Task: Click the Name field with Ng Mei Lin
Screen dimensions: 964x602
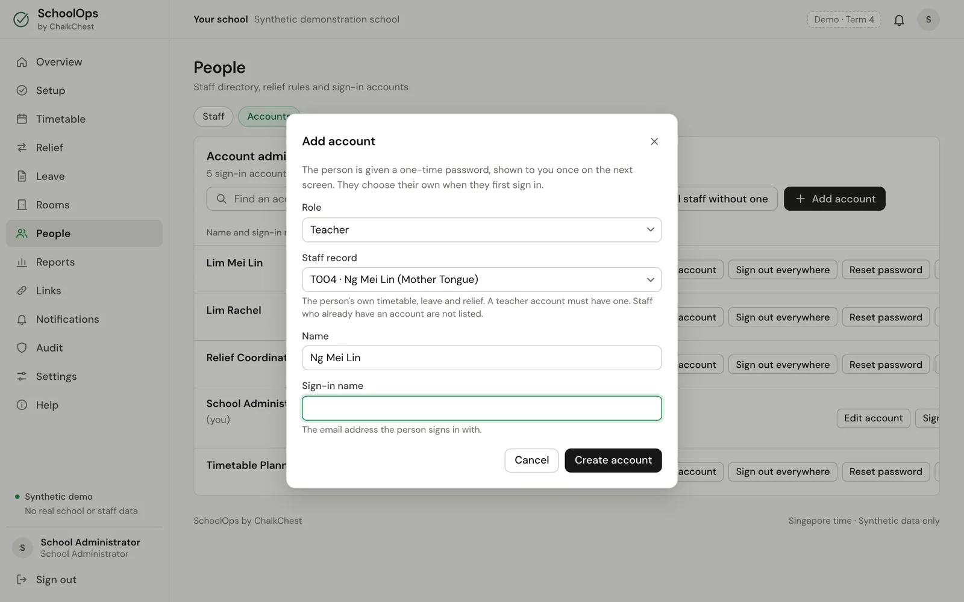Action: click(x=481, y=358)
